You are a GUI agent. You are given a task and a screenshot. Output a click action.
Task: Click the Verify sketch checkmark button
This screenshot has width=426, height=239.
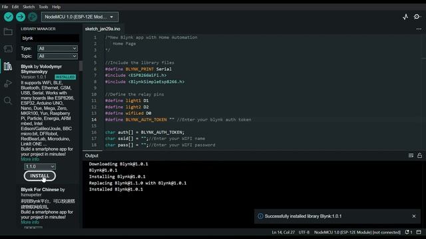[9, 17]
